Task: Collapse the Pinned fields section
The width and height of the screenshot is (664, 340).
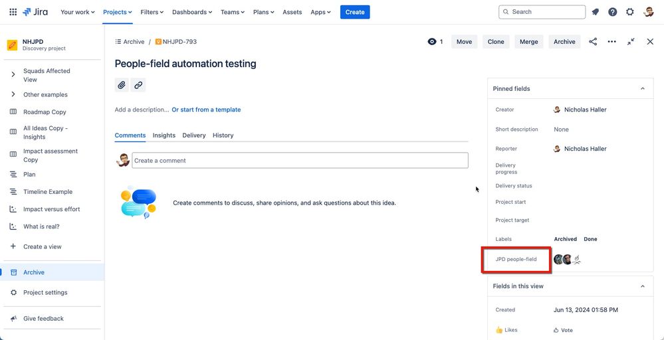Action: (x=643, y=88)
